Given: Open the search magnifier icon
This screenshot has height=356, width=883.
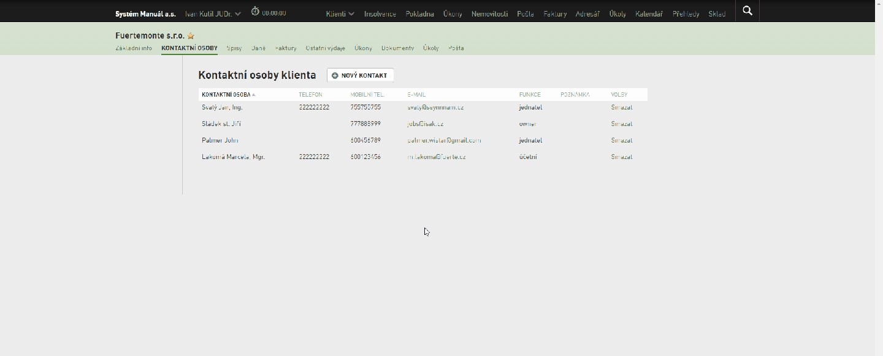Looking at the screenshot, I should pyautogui.click(x=747, y=10).
